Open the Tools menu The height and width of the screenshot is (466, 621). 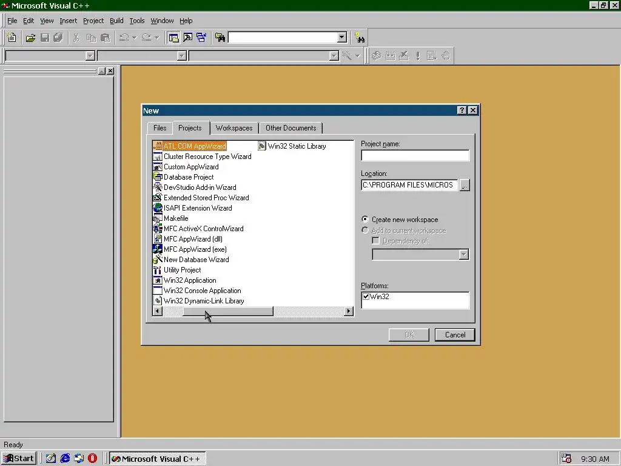coord(137,21)
